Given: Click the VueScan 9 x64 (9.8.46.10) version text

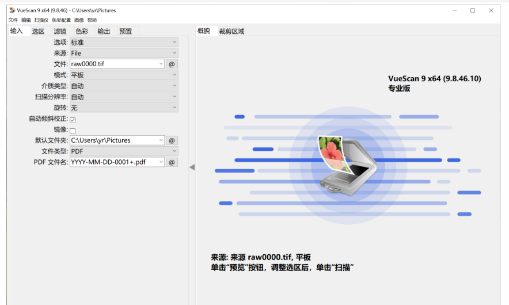Looking at the screenshot, I should [435, 78].
